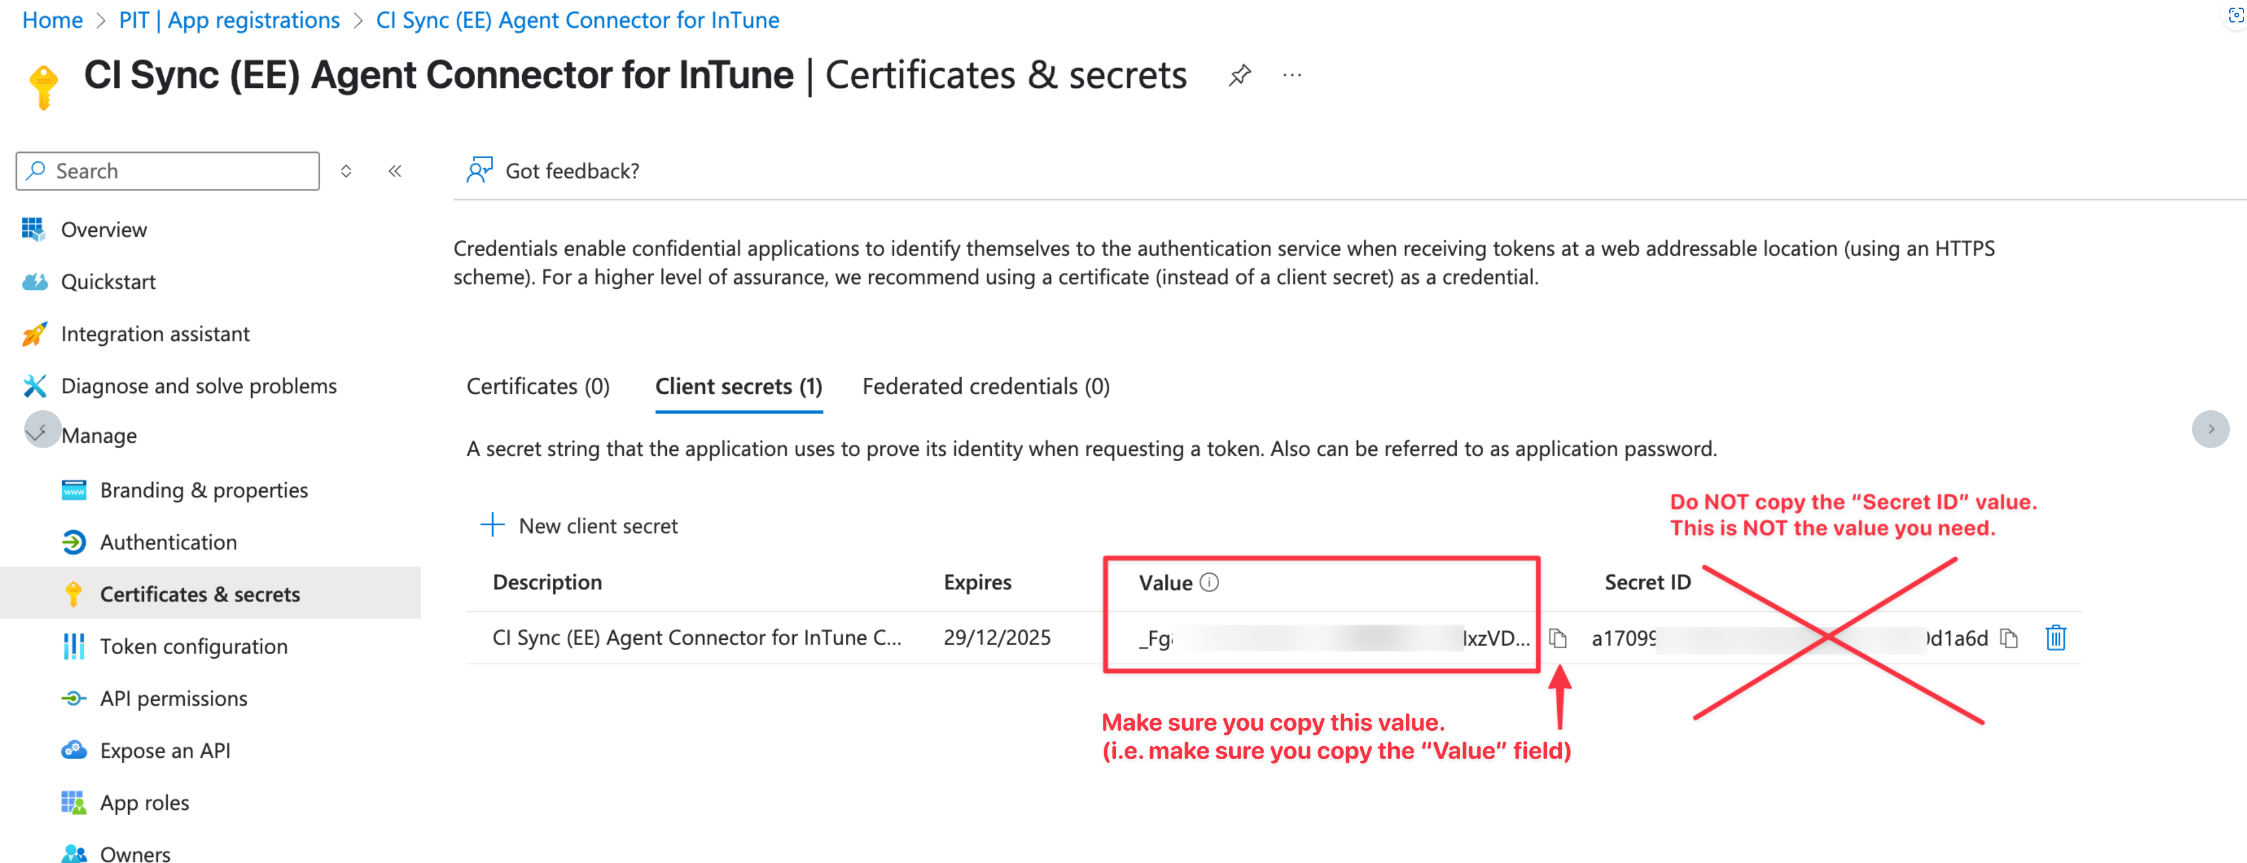Click the search magnifier icon in sidebar

pyautogui.click(x=36, y=170)
